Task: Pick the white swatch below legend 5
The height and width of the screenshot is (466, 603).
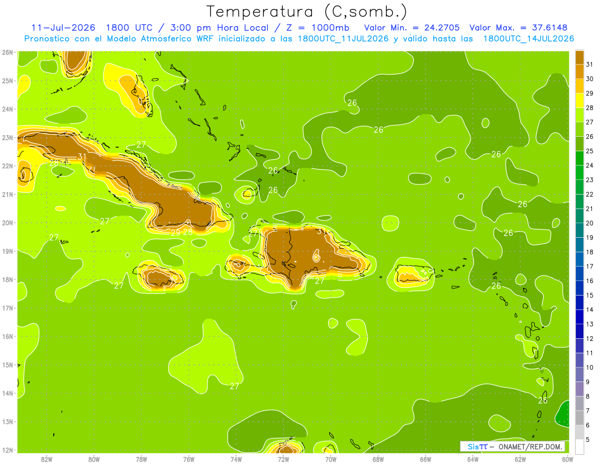Action: click(x=579, y=446)
